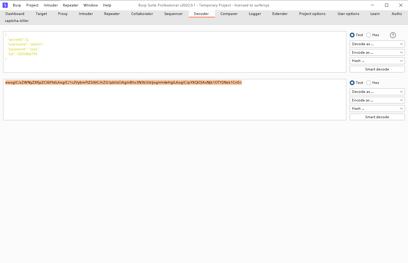Go to the Intruder tab
408x263 pixels.
(86, 14)
